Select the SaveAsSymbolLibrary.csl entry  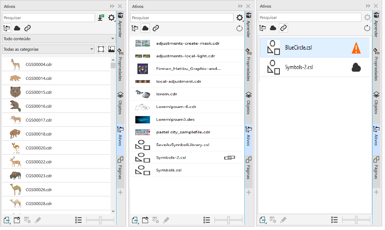[x=183, y=145]
